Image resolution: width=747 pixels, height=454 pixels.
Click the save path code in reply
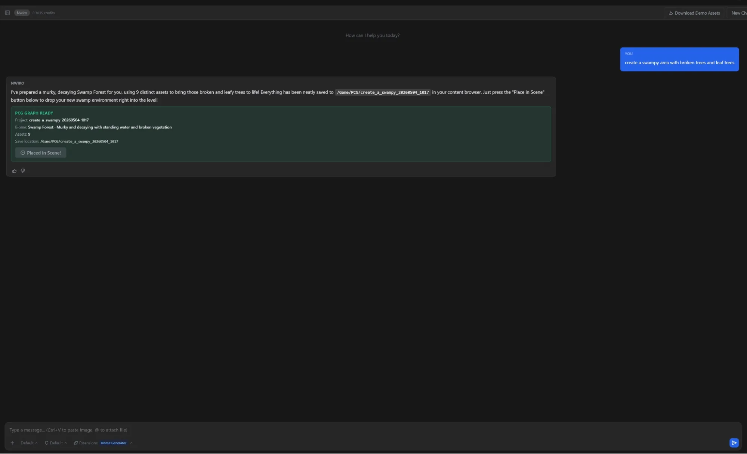(x=383, y=92)
